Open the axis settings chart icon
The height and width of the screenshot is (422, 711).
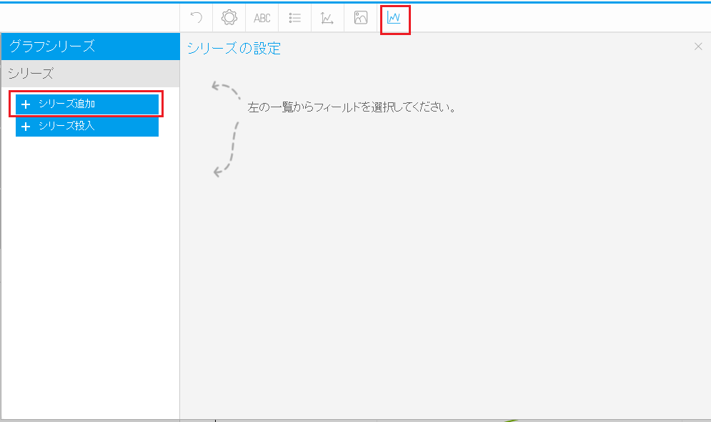(327, 18)
